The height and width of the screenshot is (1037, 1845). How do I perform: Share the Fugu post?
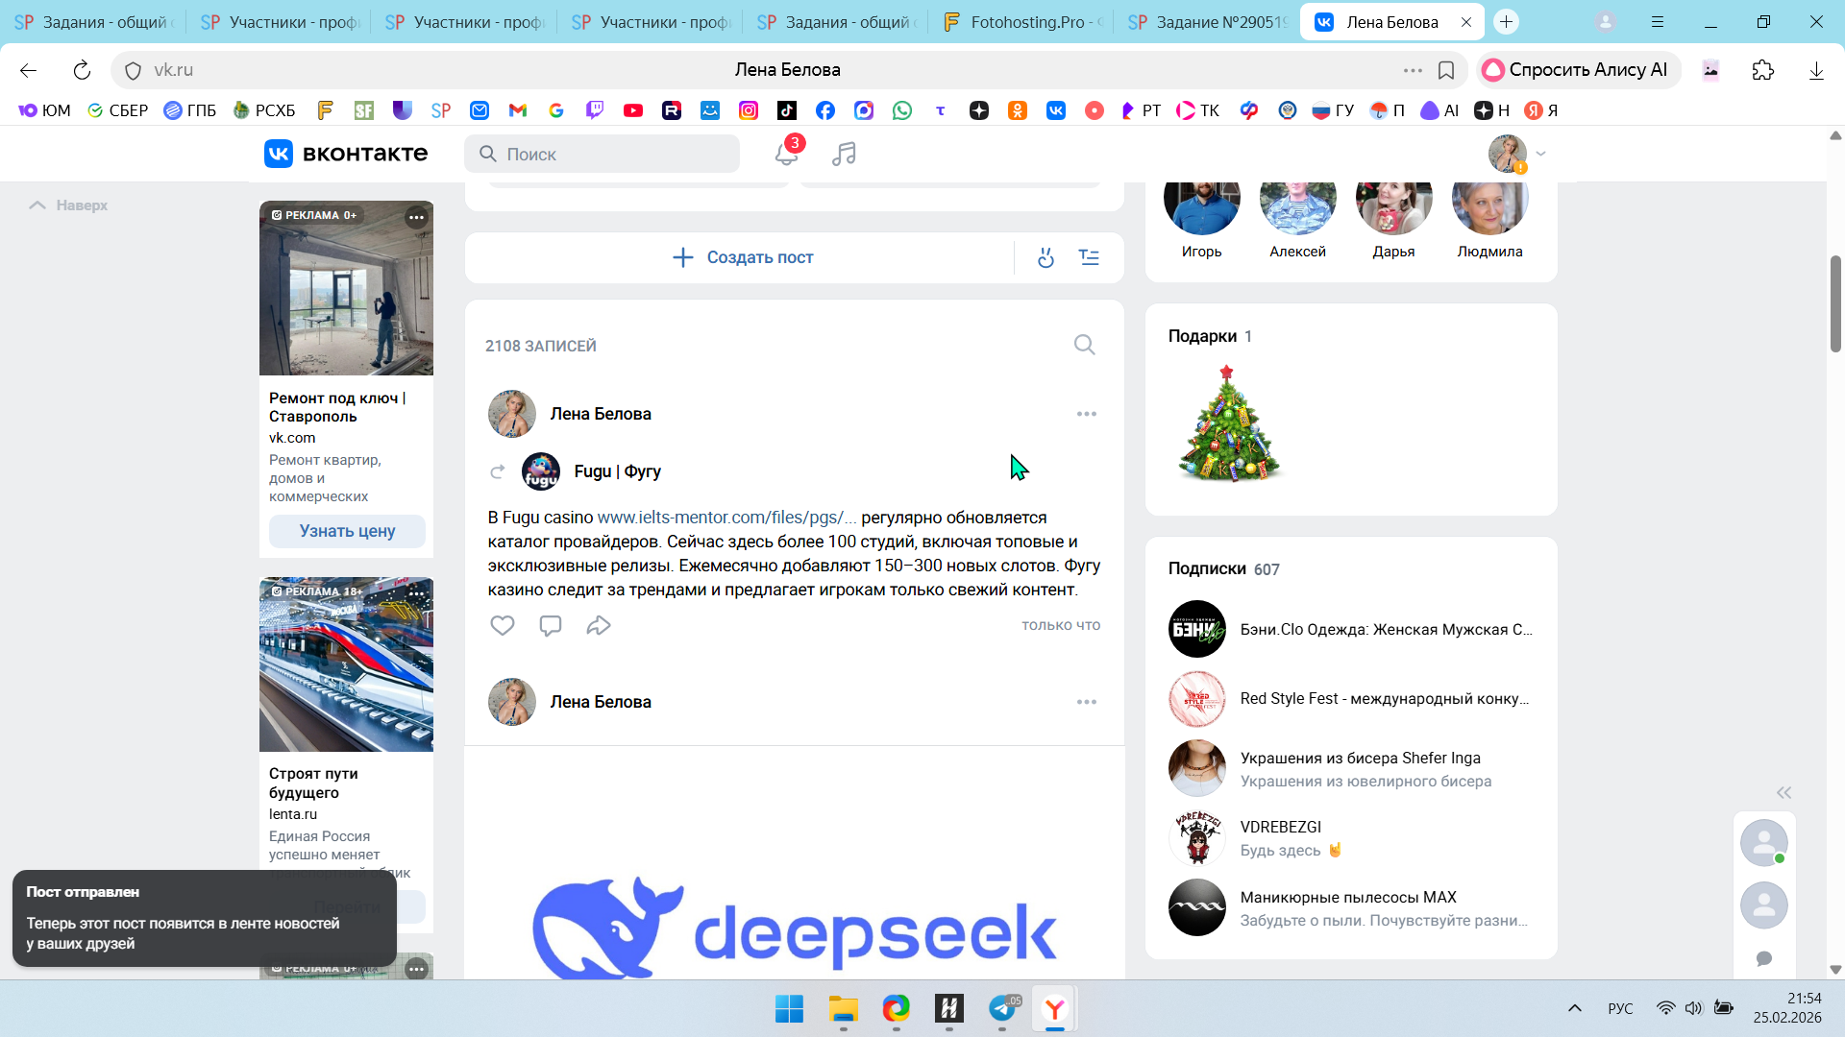pyautogui.click(x=599, y=626)
